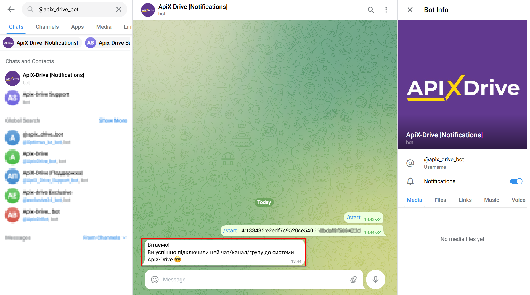Expand the From Channels dropdown
This screenshot has height=295, width=530.
(104, 237)
